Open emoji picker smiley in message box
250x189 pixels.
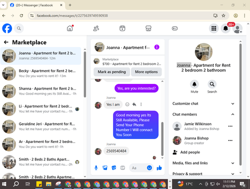(149, 167)
